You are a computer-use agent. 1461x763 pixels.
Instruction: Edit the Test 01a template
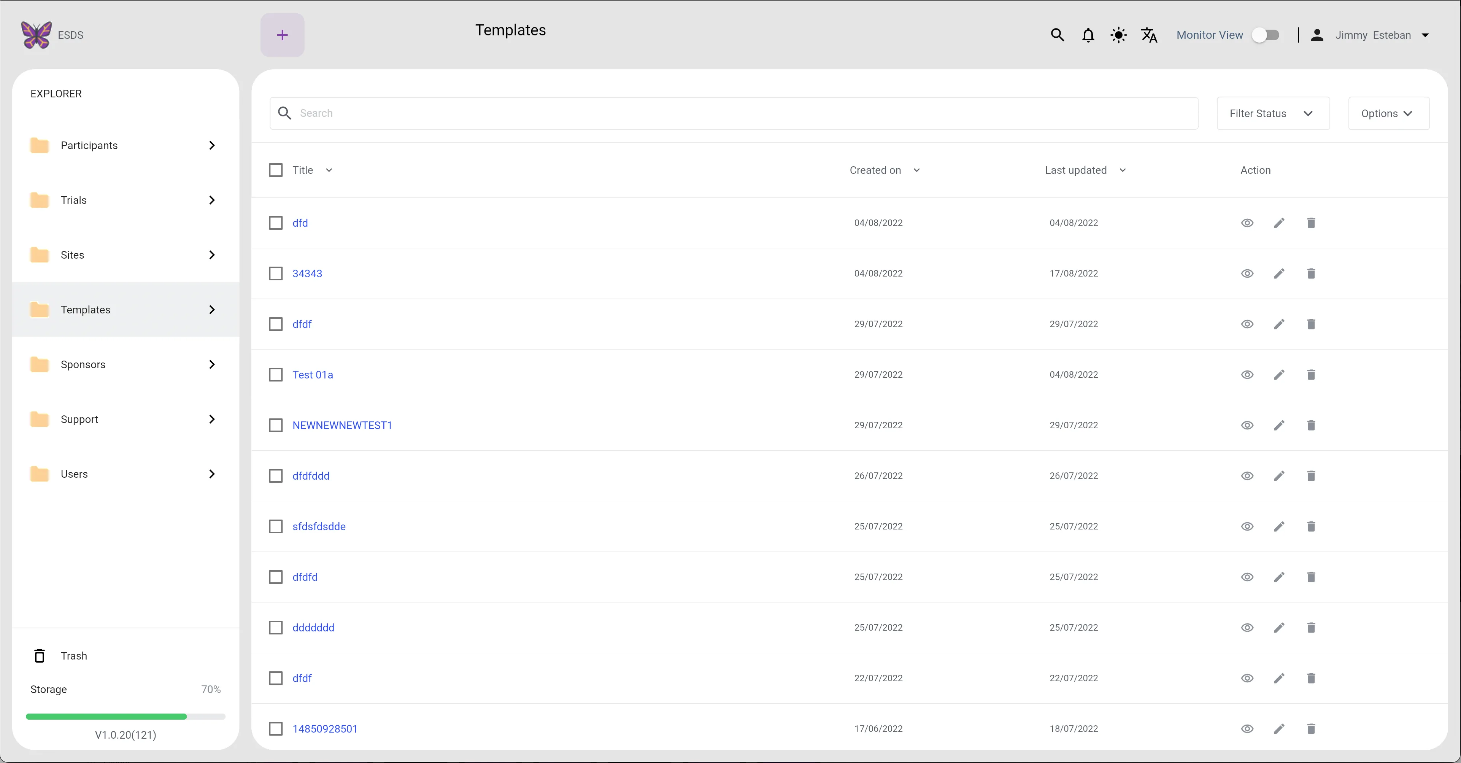(1279, 374)
